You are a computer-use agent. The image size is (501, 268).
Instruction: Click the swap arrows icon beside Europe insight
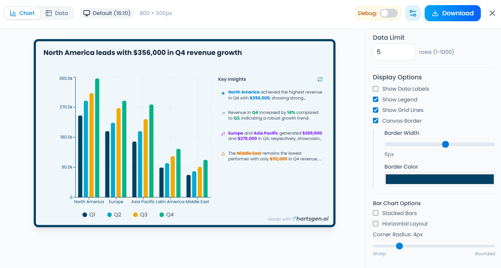coord(223,134)
